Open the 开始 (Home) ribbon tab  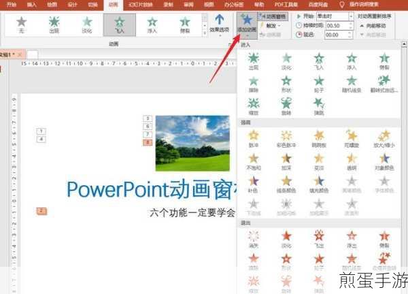[11, 5]
